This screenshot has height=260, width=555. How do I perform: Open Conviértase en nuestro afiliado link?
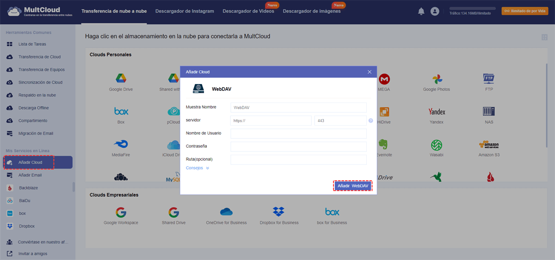[37, 242]
